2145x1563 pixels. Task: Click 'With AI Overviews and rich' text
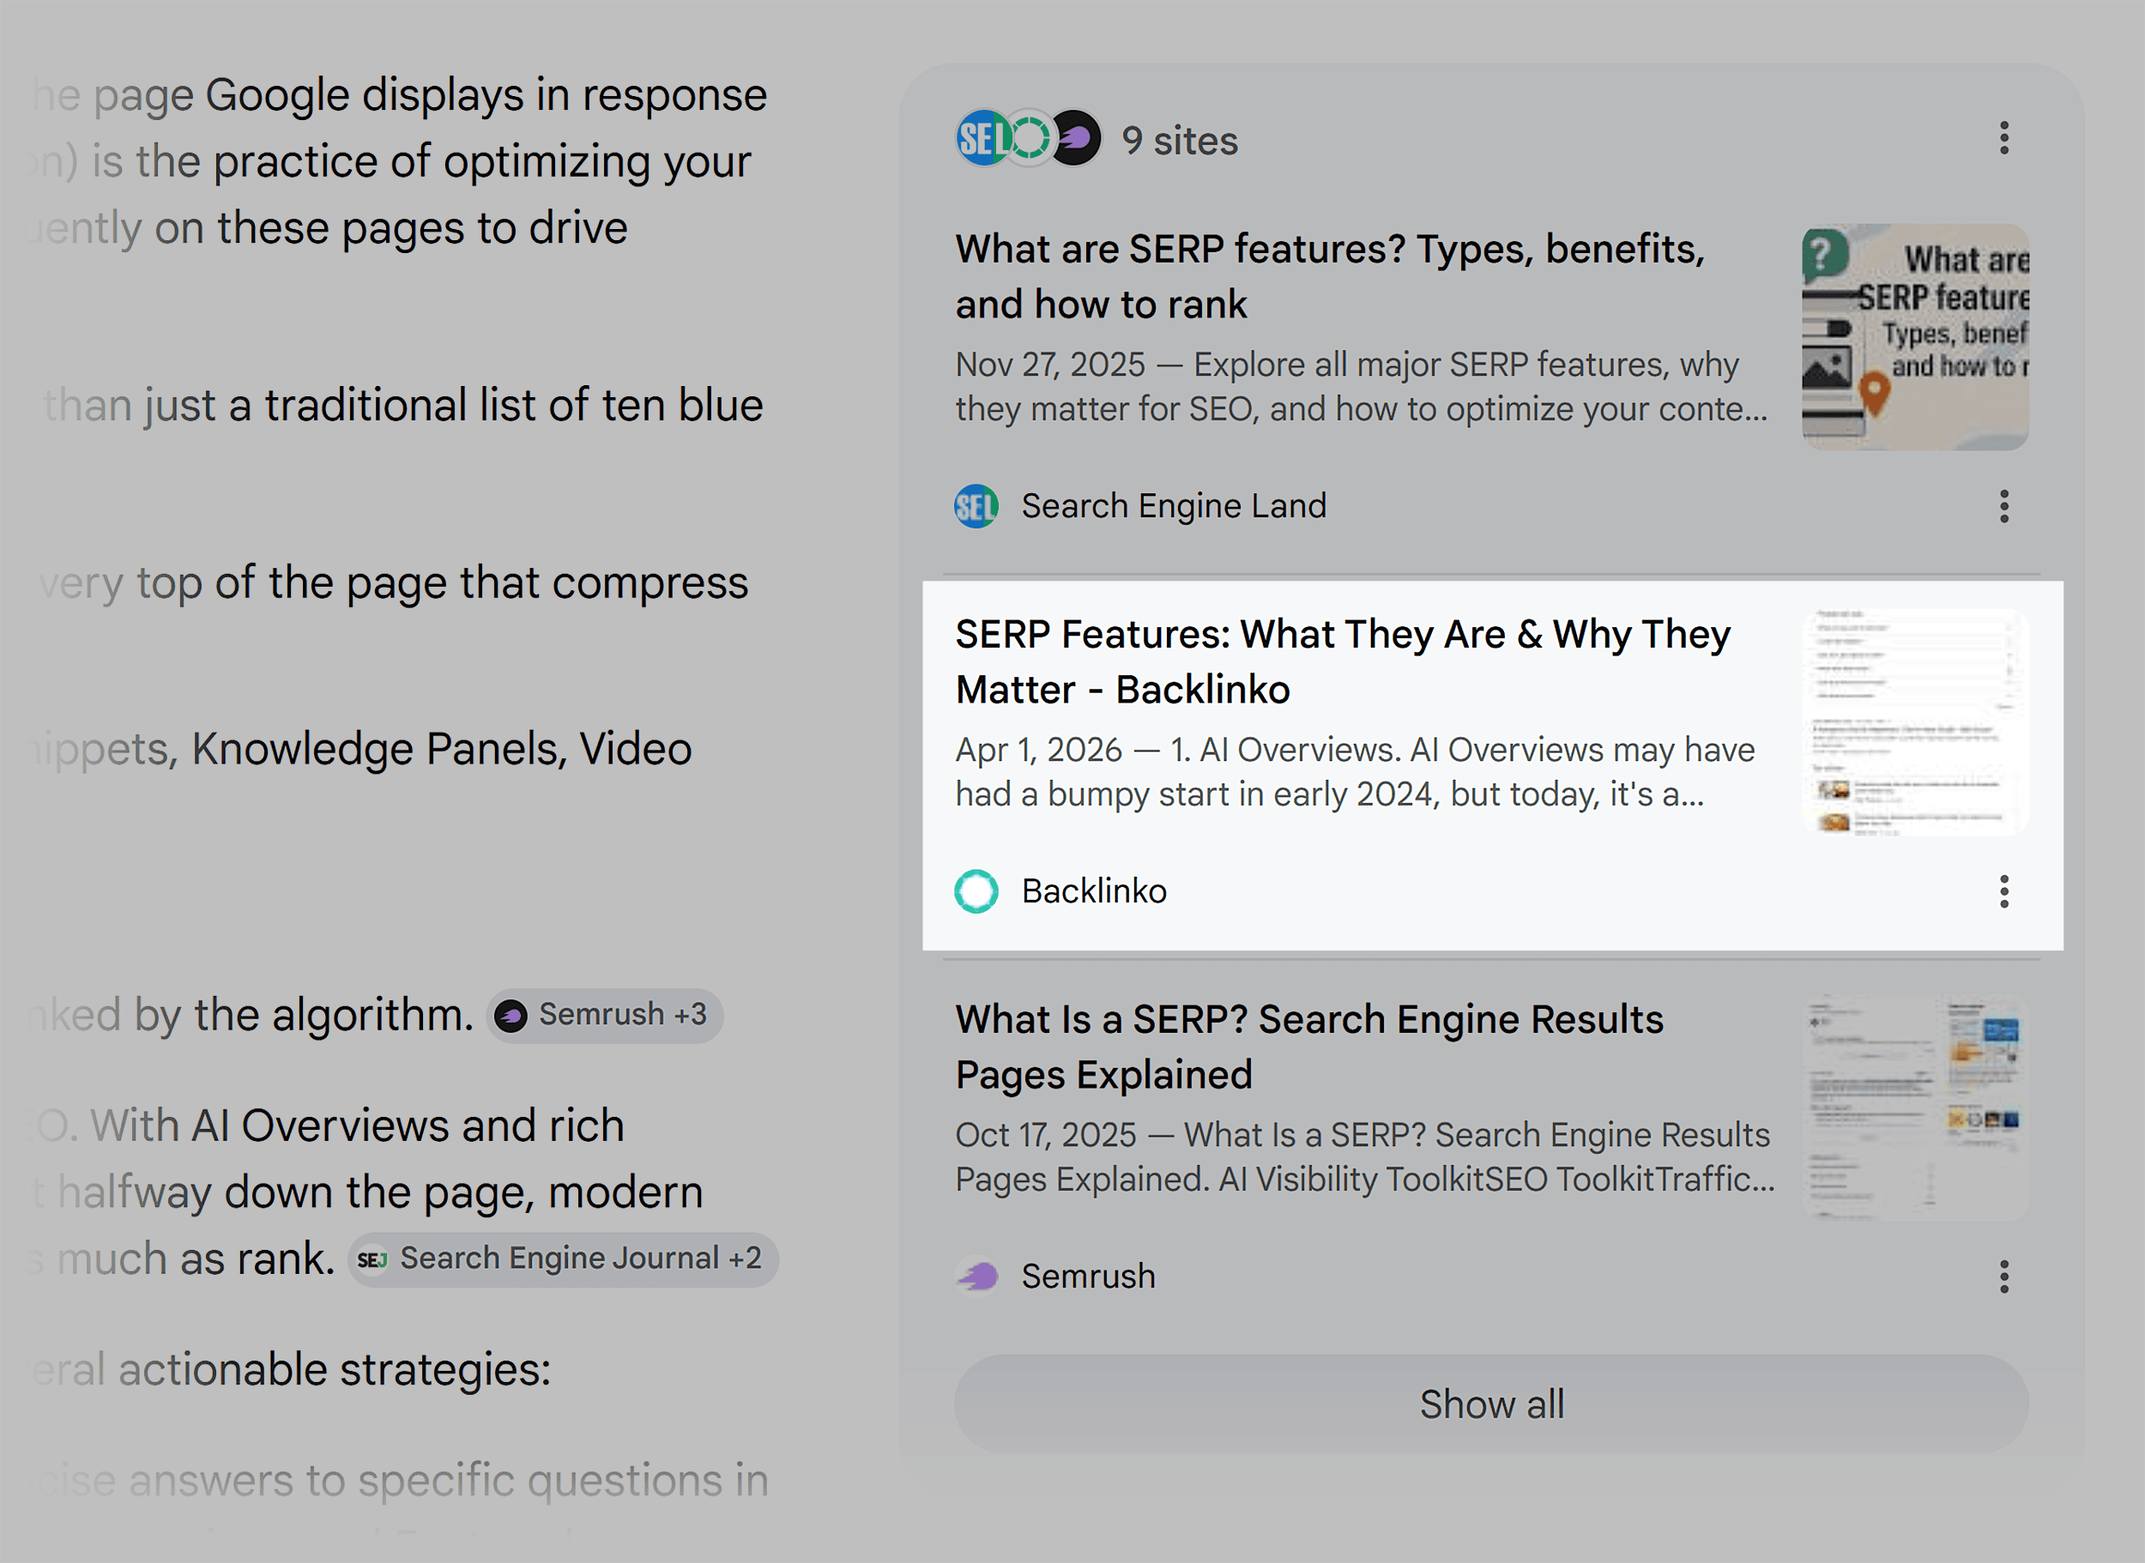coord(358,1125)
